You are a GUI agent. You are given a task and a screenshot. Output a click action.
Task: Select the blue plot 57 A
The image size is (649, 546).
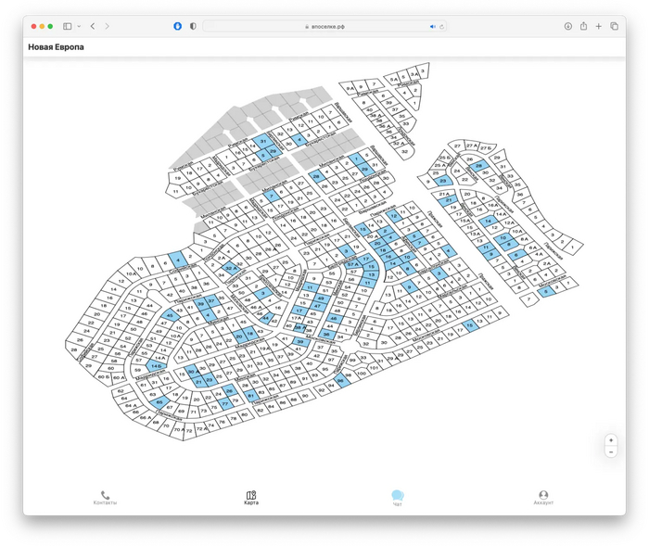[352, 264]
